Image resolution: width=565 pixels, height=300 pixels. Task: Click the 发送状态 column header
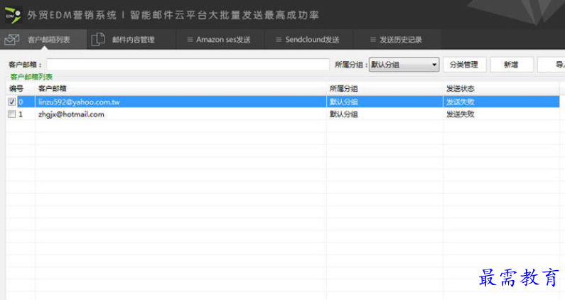(501, 89)
